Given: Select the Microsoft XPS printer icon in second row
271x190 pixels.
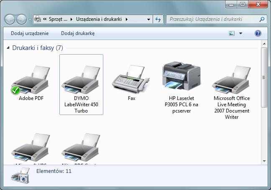Looking at the screenshot, I should 31,147.
